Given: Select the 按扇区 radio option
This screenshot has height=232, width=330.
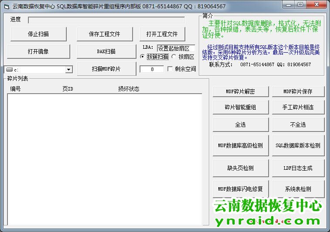Looking at the screenshot, I should (174, 57).
